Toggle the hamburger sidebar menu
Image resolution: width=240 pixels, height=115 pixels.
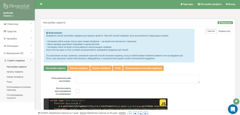click(41, 4)
